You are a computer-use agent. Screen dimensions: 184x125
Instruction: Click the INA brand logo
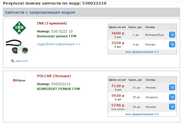(19, 28)
